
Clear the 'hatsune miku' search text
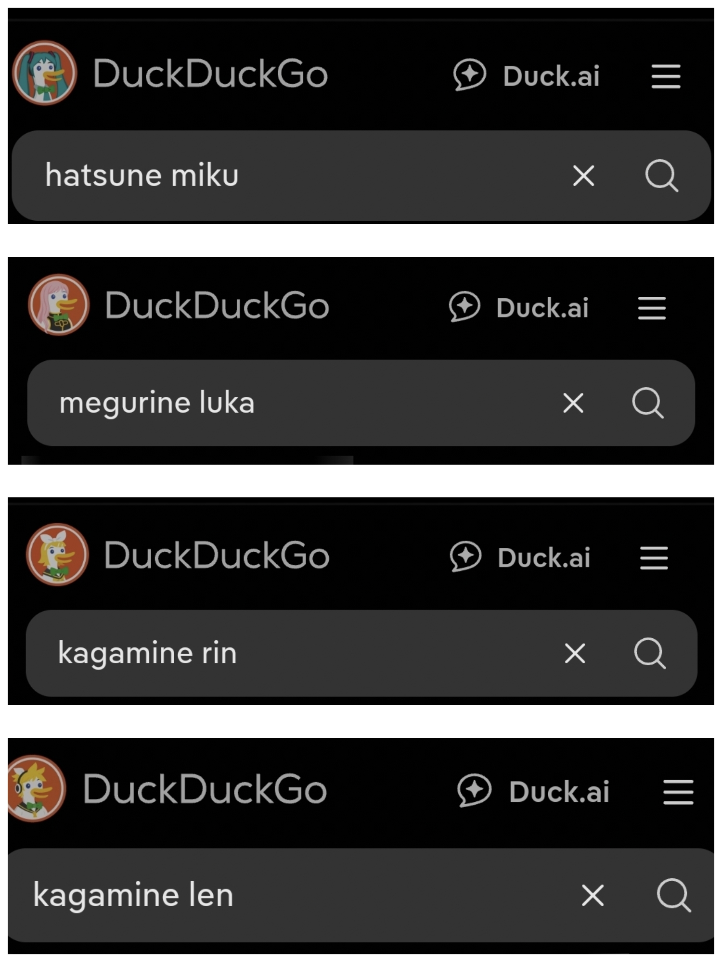(583, 176)
